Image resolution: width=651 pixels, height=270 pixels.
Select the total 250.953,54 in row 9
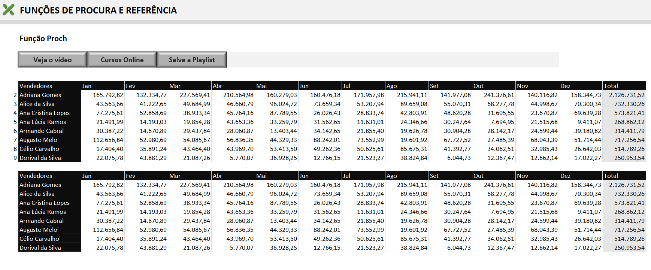pos(624,158)
